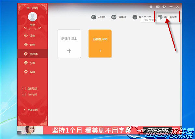Click the 导入生词本 import icon
Screen dimensions: 195x139
(x=135, y=17)
